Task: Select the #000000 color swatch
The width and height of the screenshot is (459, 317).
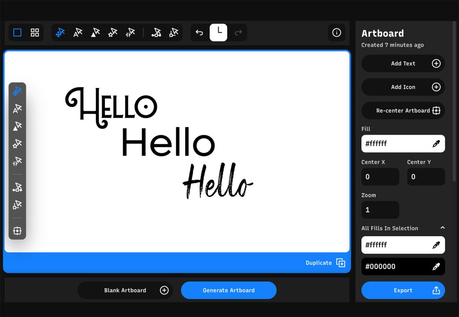Action: tap(403, 267)
